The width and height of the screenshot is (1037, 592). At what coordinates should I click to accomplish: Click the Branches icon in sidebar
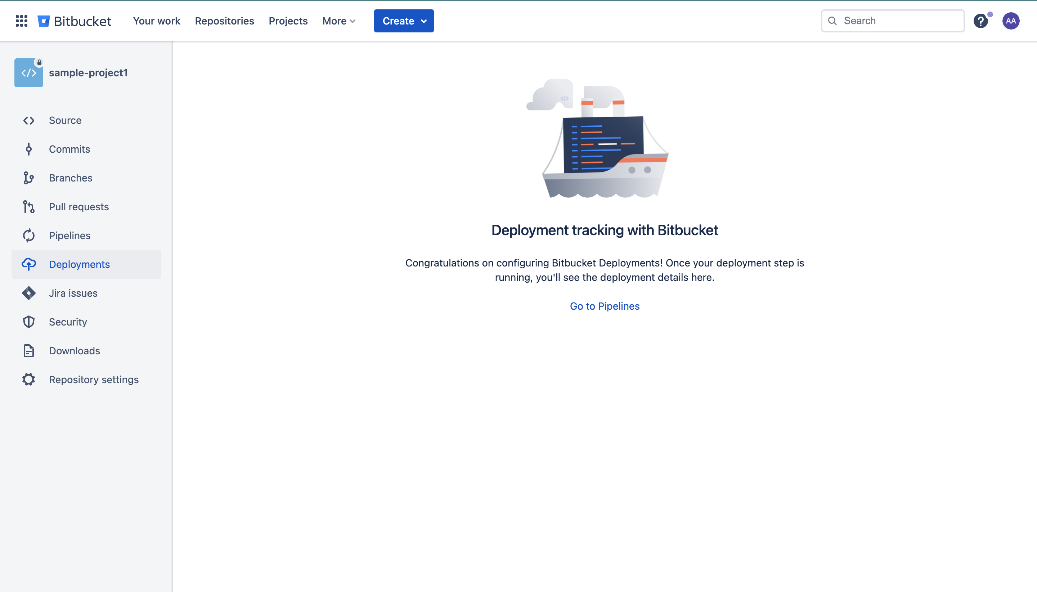coord(28,178)
